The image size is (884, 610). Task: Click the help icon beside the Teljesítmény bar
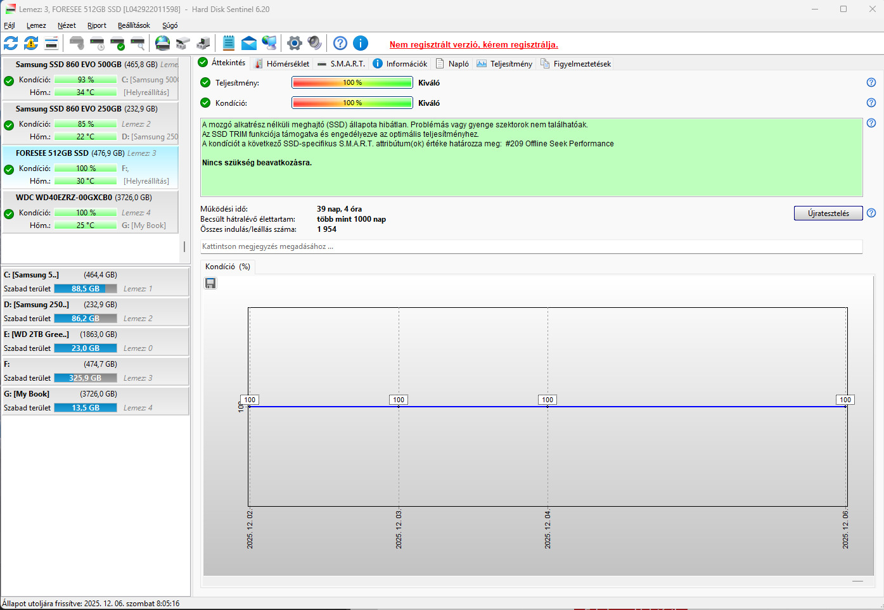[871, 82]
